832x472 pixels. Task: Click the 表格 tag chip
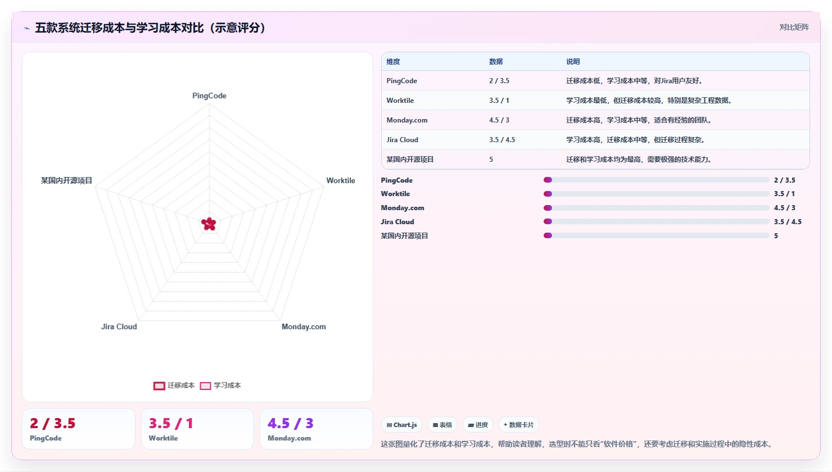(x=442, y=425)
